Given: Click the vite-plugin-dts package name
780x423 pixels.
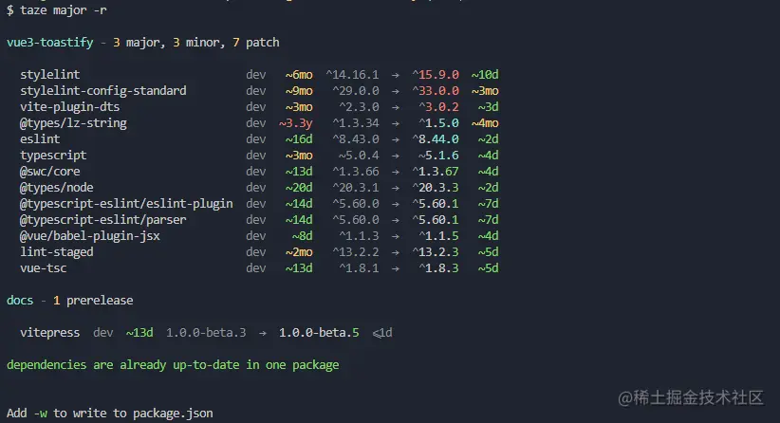Looking at the screenshot, I should pyautogui.click(x=69, y=106).
